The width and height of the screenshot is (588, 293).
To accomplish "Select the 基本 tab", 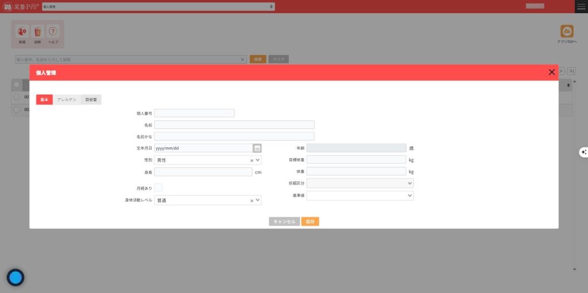I will click(44, 100).
